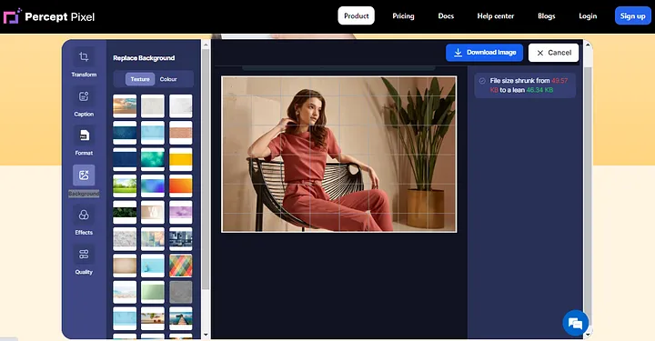Cancel the image editing

(553, 53)
